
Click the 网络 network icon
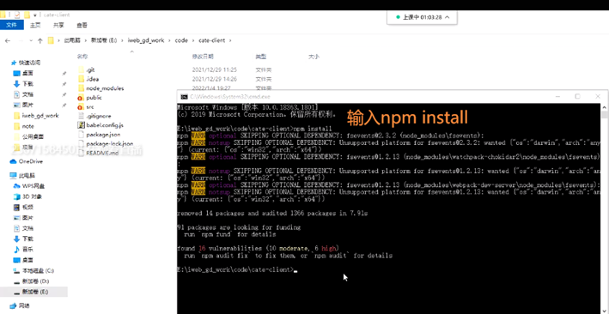pyautogui.click(x=13, y=305)
